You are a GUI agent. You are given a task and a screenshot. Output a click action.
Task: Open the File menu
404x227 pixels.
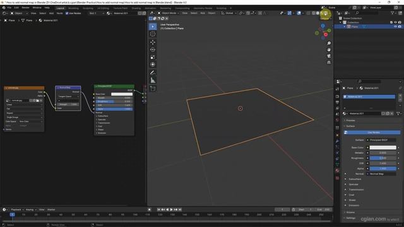9,8
